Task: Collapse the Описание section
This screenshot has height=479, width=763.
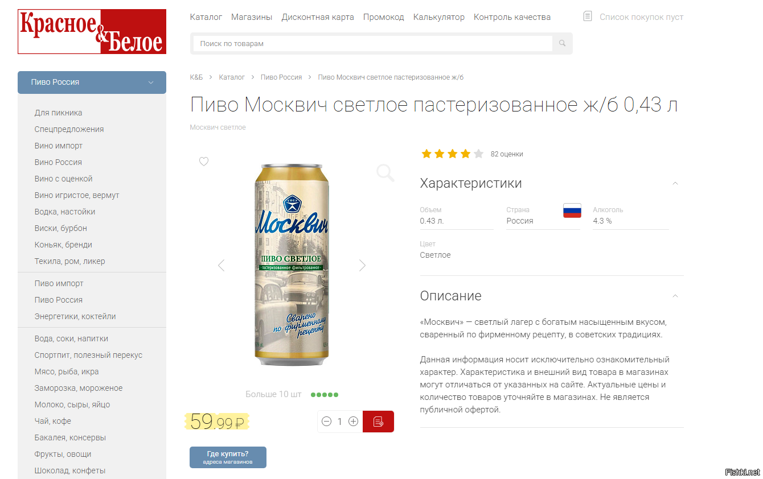Action: (675, 296)
